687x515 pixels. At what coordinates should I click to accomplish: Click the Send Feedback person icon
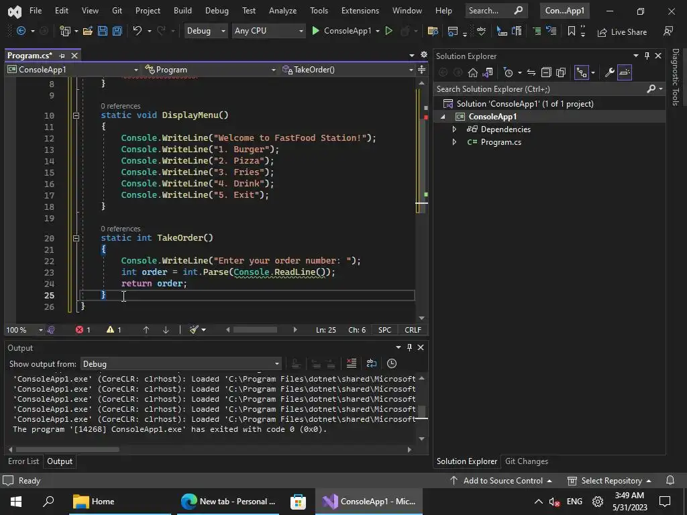[668, 31]
